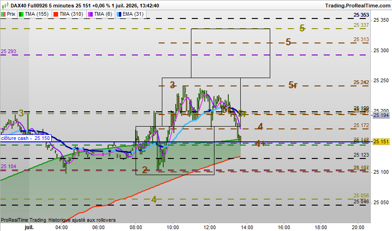The width and height of the screenshot is (392, 231).
Task: Click the candlestick chart icon beside DAX40 title
Action: 5,5
